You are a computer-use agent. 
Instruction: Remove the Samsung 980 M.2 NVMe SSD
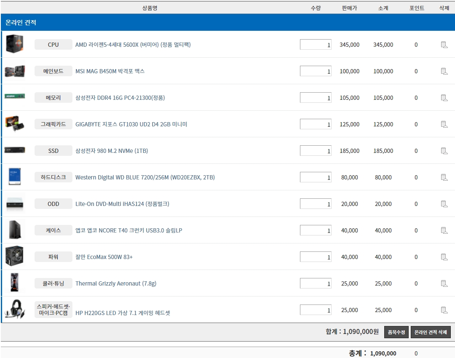pyautogui.click(x=444, y=151)
